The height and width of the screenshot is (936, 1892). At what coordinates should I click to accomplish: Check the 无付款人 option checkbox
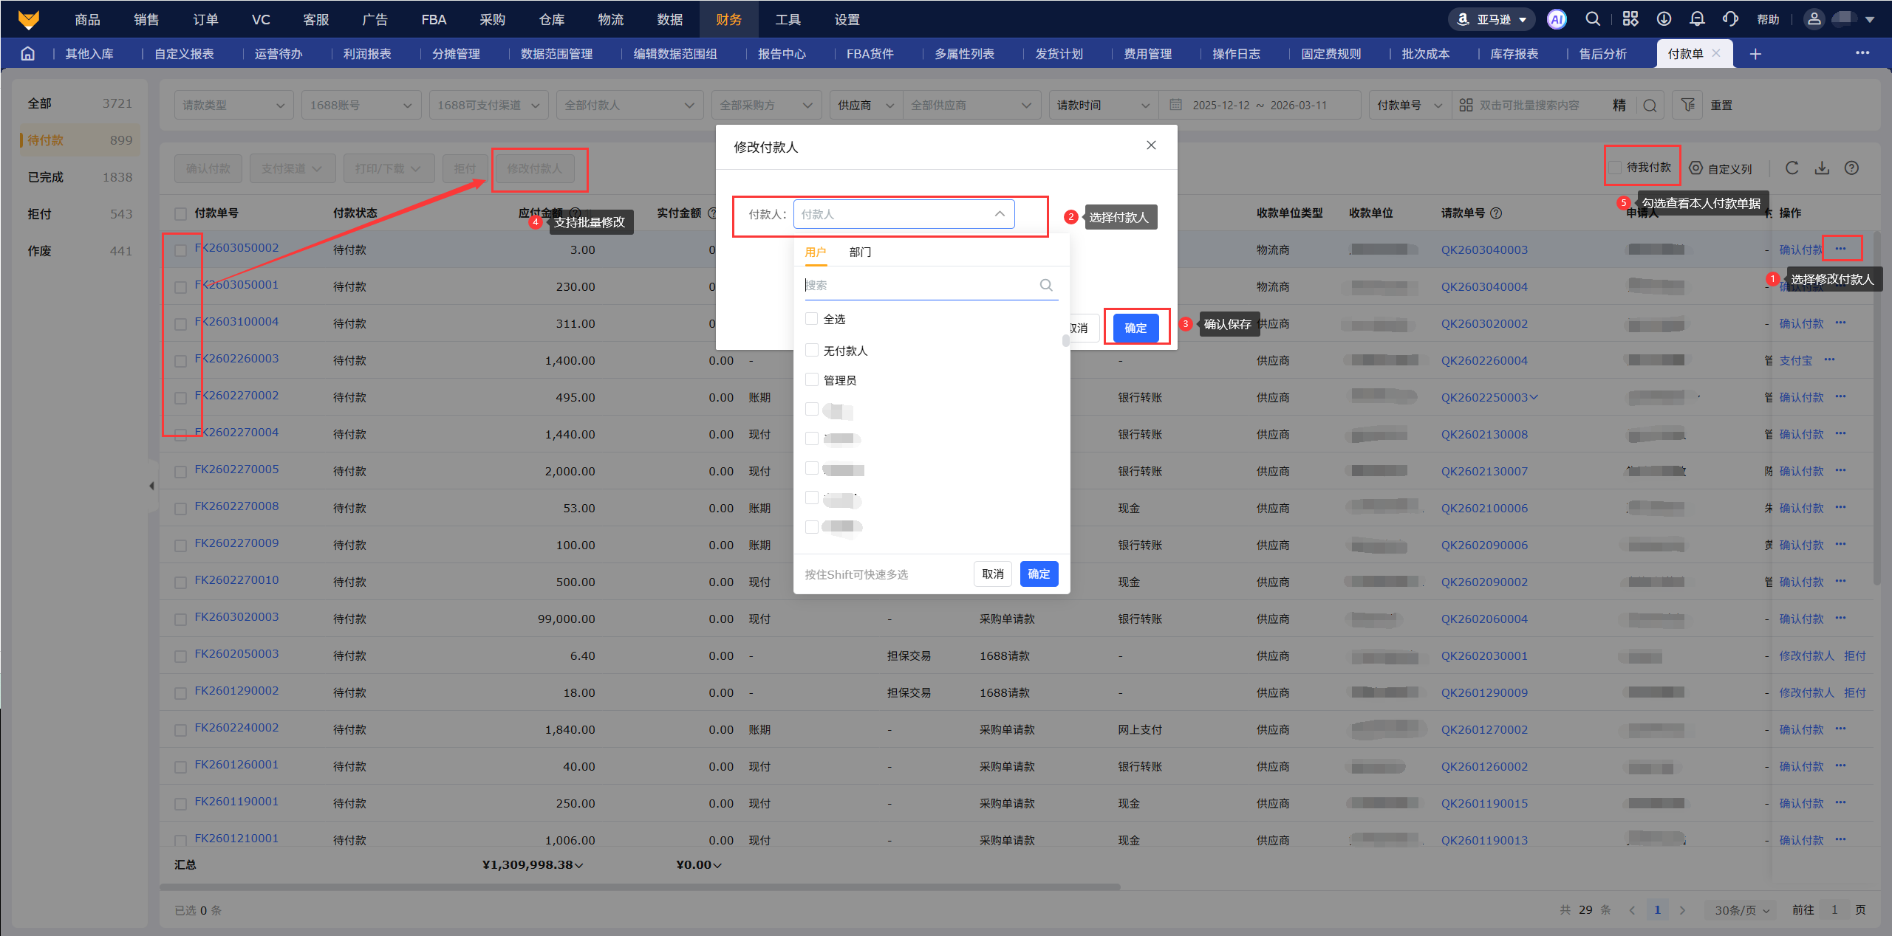812,351
